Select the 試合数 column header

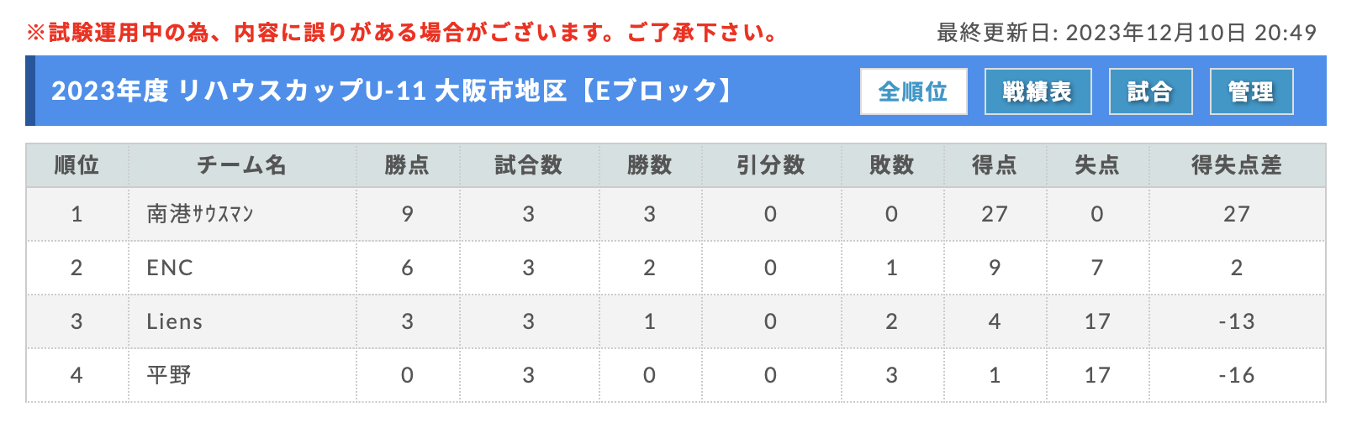click(529, 165)
